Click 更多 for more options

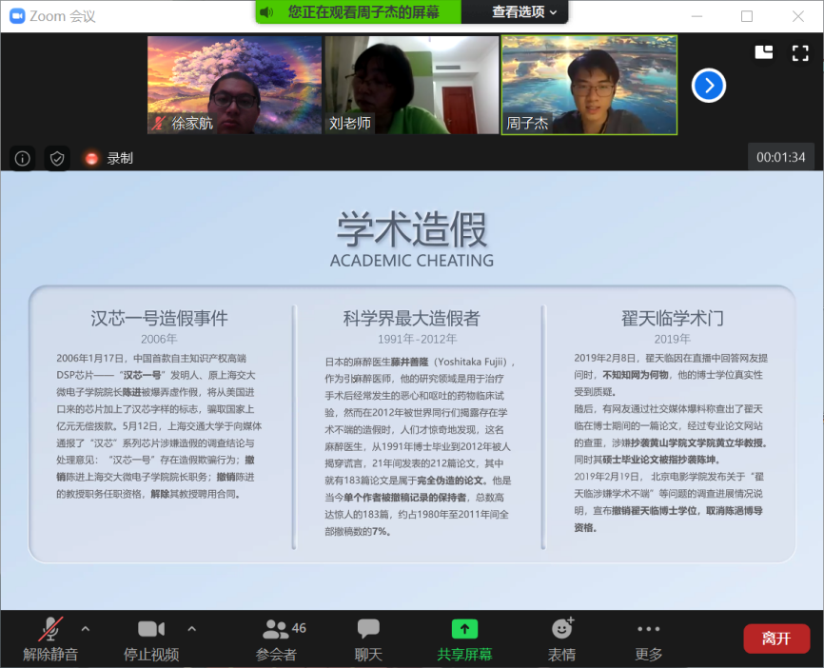coord(648,639)
